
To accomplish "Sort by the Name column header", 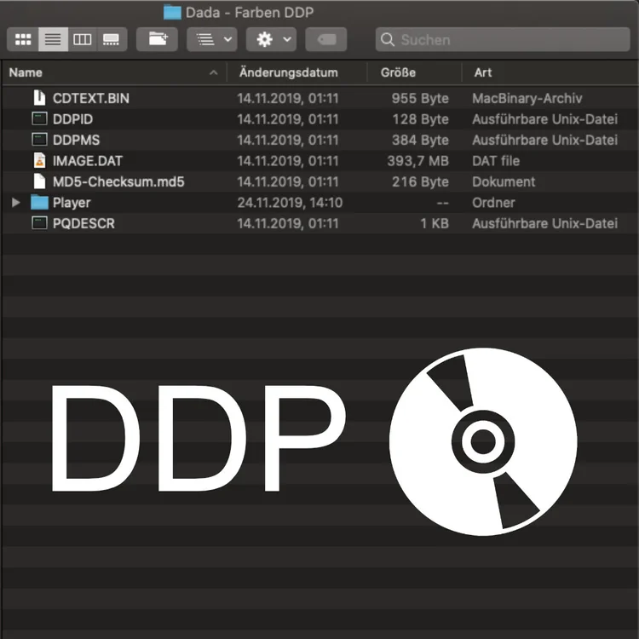I will 26,72.
